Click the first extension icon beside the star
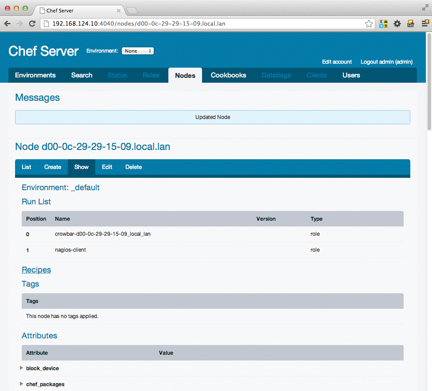The height and width of the screenshot is (391, 432). click(x=383, y=24)
